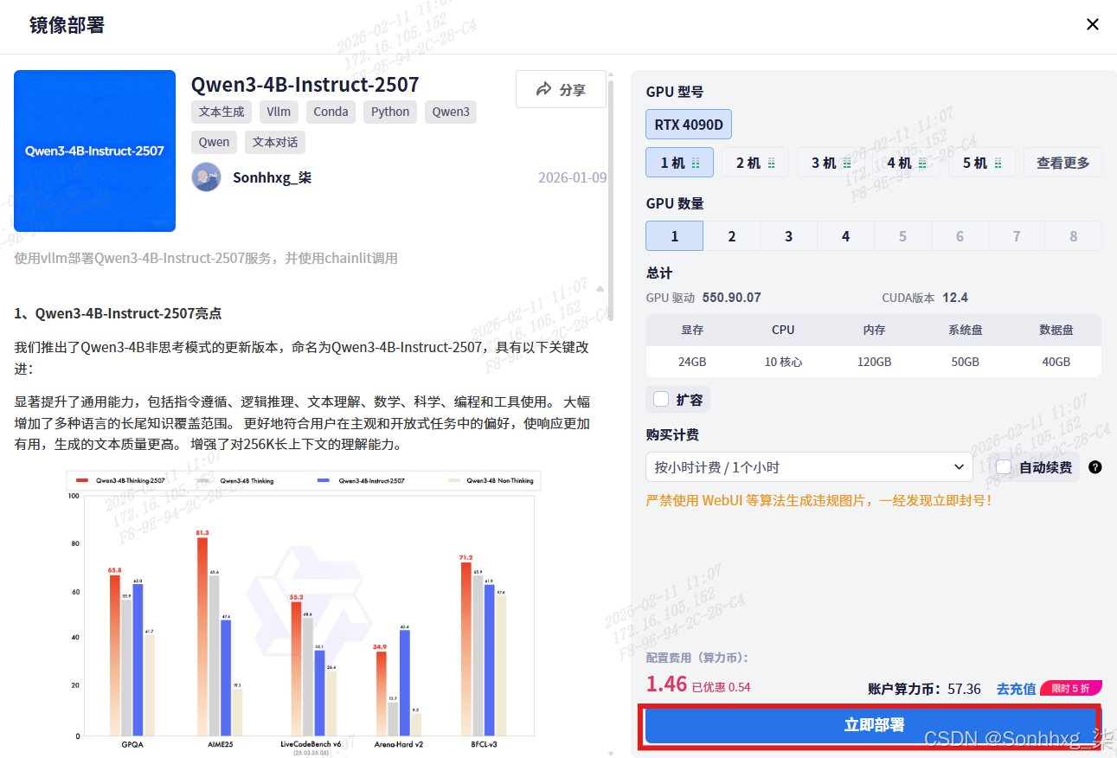Click the CUDA version 12.4 value
The image size is (1117, 758).
pyautogui.click(x=955, y=298)
